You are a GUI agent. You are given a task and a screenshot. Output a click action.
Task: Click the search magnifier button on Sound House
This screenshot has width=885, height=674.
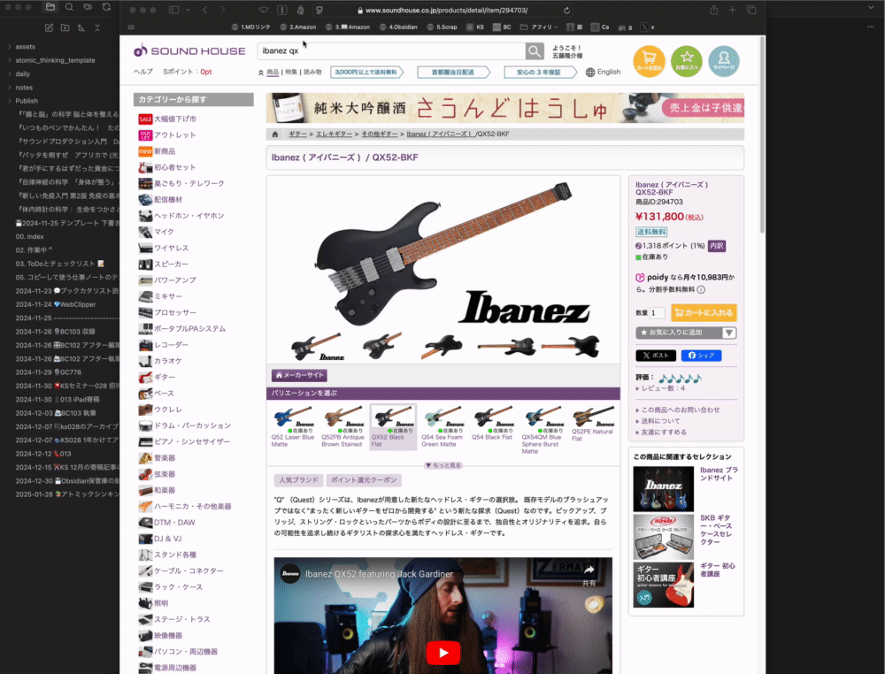pos(535,51)
